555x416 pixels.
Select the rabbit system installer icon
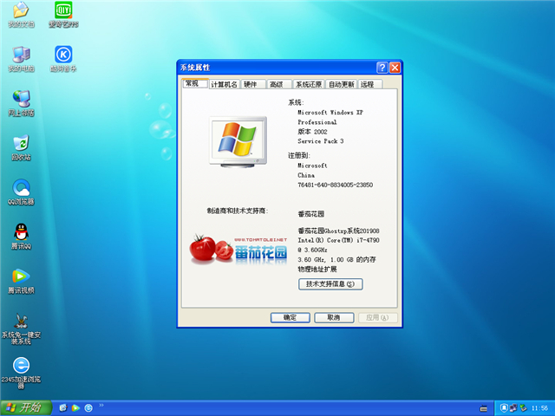(x=21, y=328)
